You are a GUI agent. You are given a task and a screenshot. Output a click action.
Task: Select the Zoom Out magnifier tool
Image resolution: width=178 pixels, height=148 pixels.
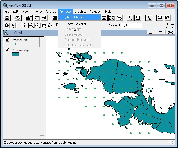(38, 25)
